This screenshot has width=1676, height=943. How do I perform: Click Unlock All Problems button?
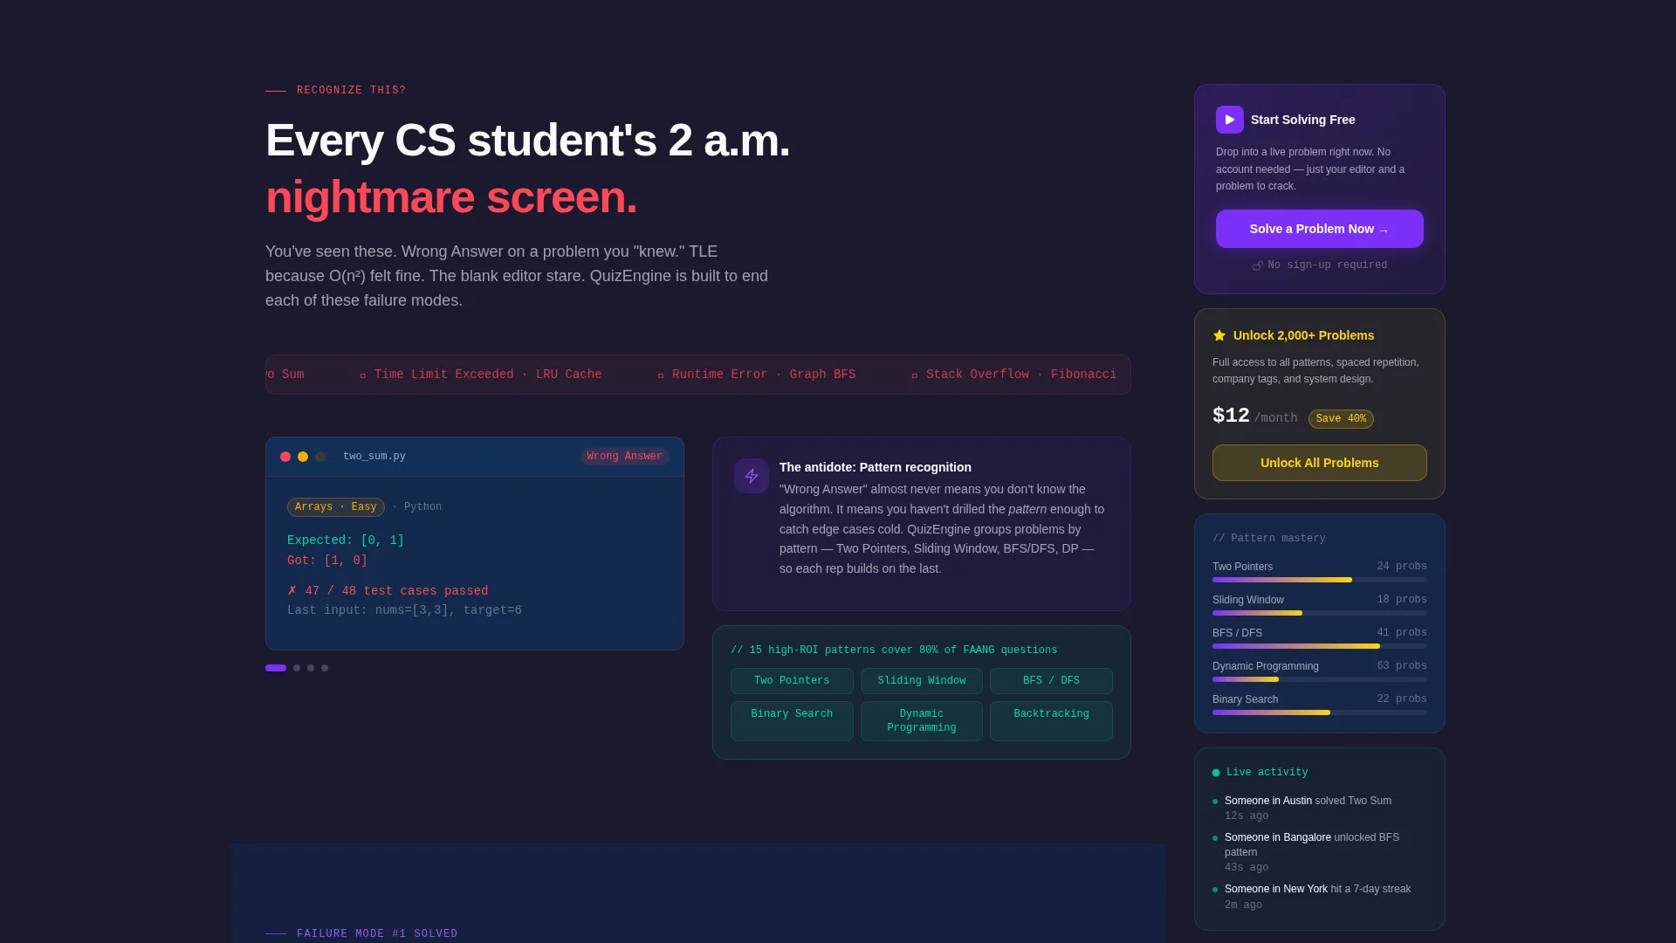(x=1320, y=463)
